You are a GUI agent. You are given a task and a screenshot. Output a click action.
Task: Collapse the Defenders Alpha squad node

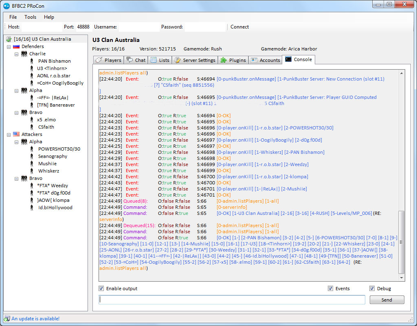16,91
